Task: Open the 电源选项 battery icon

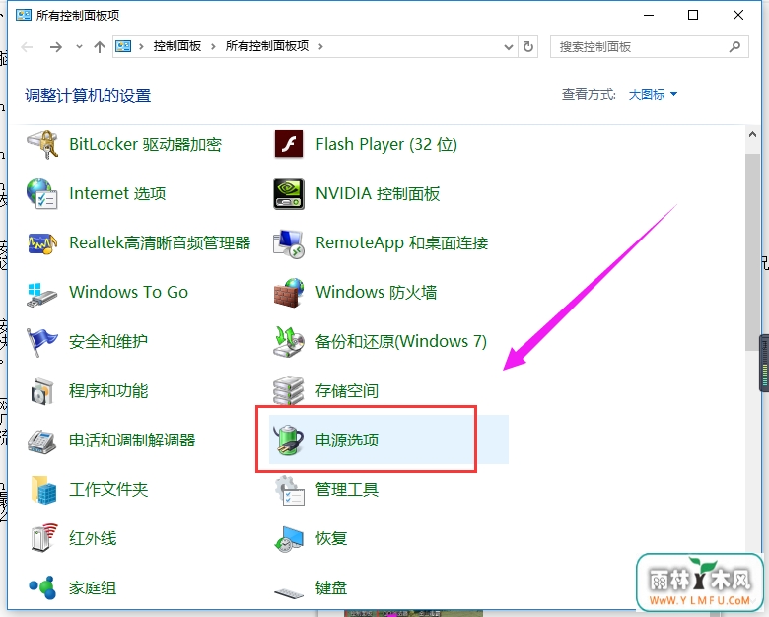Action: point(289,440)
